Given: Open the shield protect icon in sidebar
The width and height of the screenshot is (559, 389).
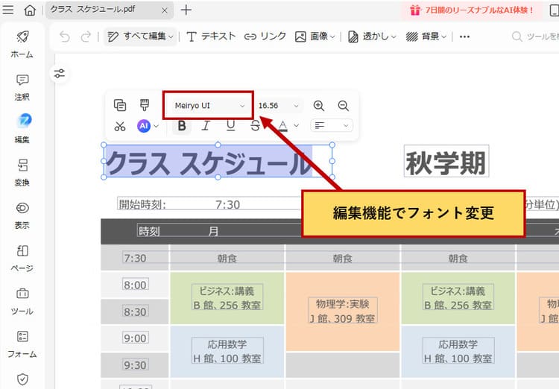Looking at the screenshot, I should click(x=22, y=379).
